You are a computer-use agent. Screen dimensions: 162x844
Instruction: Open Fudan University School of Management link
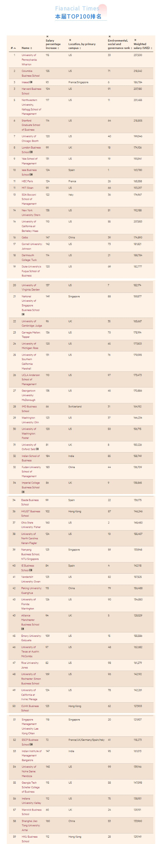tap(31, 472)
